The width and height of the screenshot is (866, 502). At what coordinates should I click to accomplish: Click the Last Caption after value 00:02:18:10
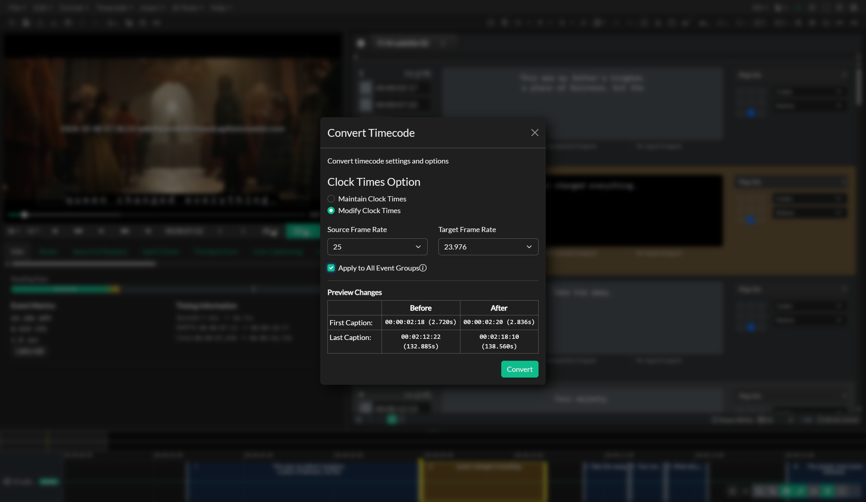[x=499, y=341]
